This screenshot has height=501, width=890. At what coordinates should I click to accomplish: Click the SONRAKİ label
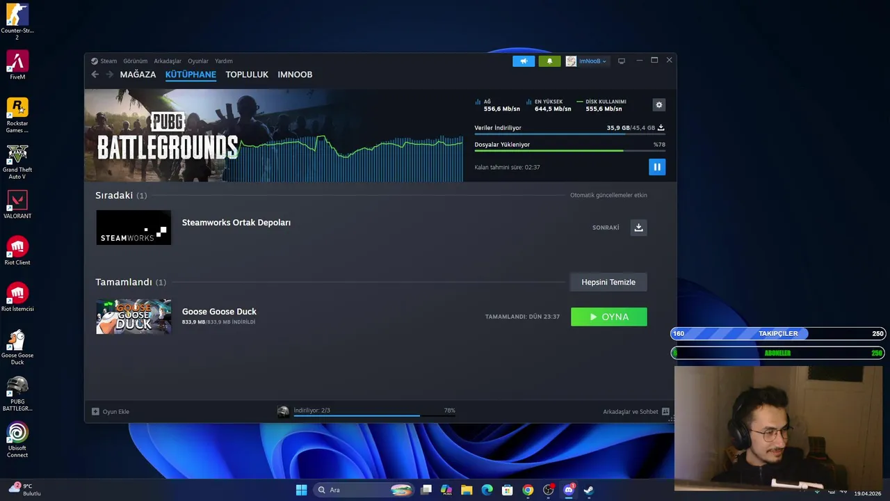click(606, 228)
